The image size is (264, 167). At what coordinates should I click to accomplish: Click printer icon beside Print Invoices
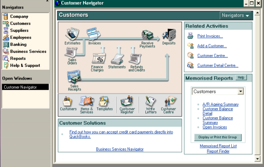[x=190, y=36]
